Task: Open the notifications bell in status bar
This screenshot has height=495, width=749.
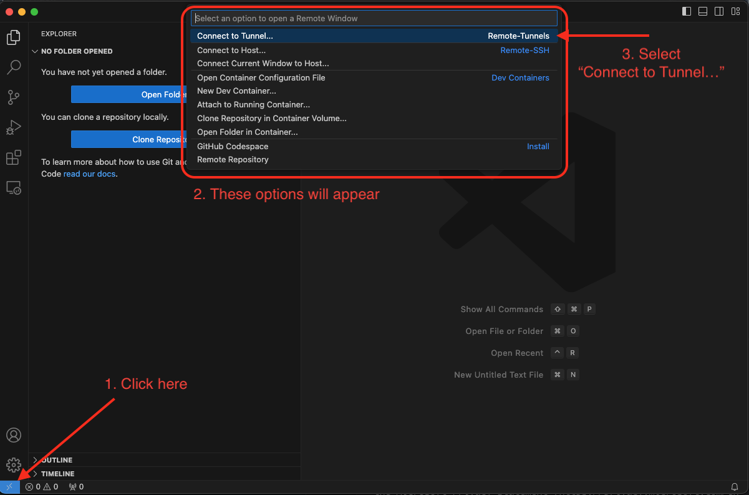Action: (735, 487)
